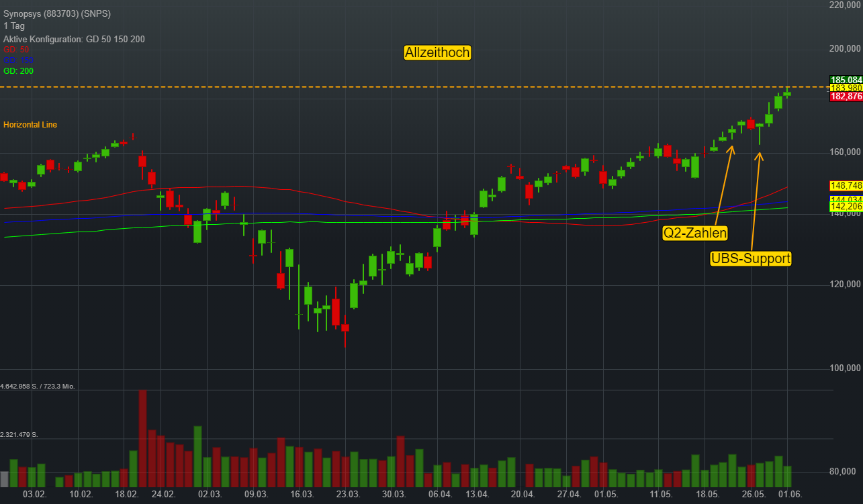Click the 02.03. date axis label
The image size is (863, 504).
coord(210,495)
